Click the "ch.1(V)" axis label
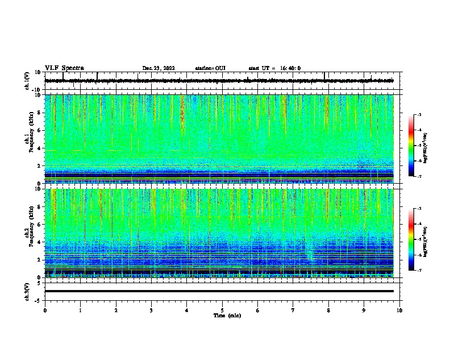 click(27, 81)
